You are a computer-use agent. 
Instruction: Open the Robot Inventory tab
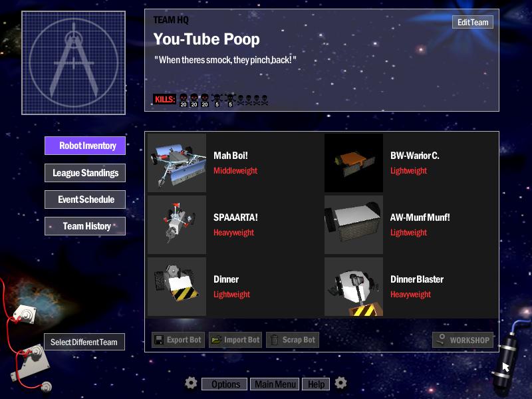coord(85,146)
